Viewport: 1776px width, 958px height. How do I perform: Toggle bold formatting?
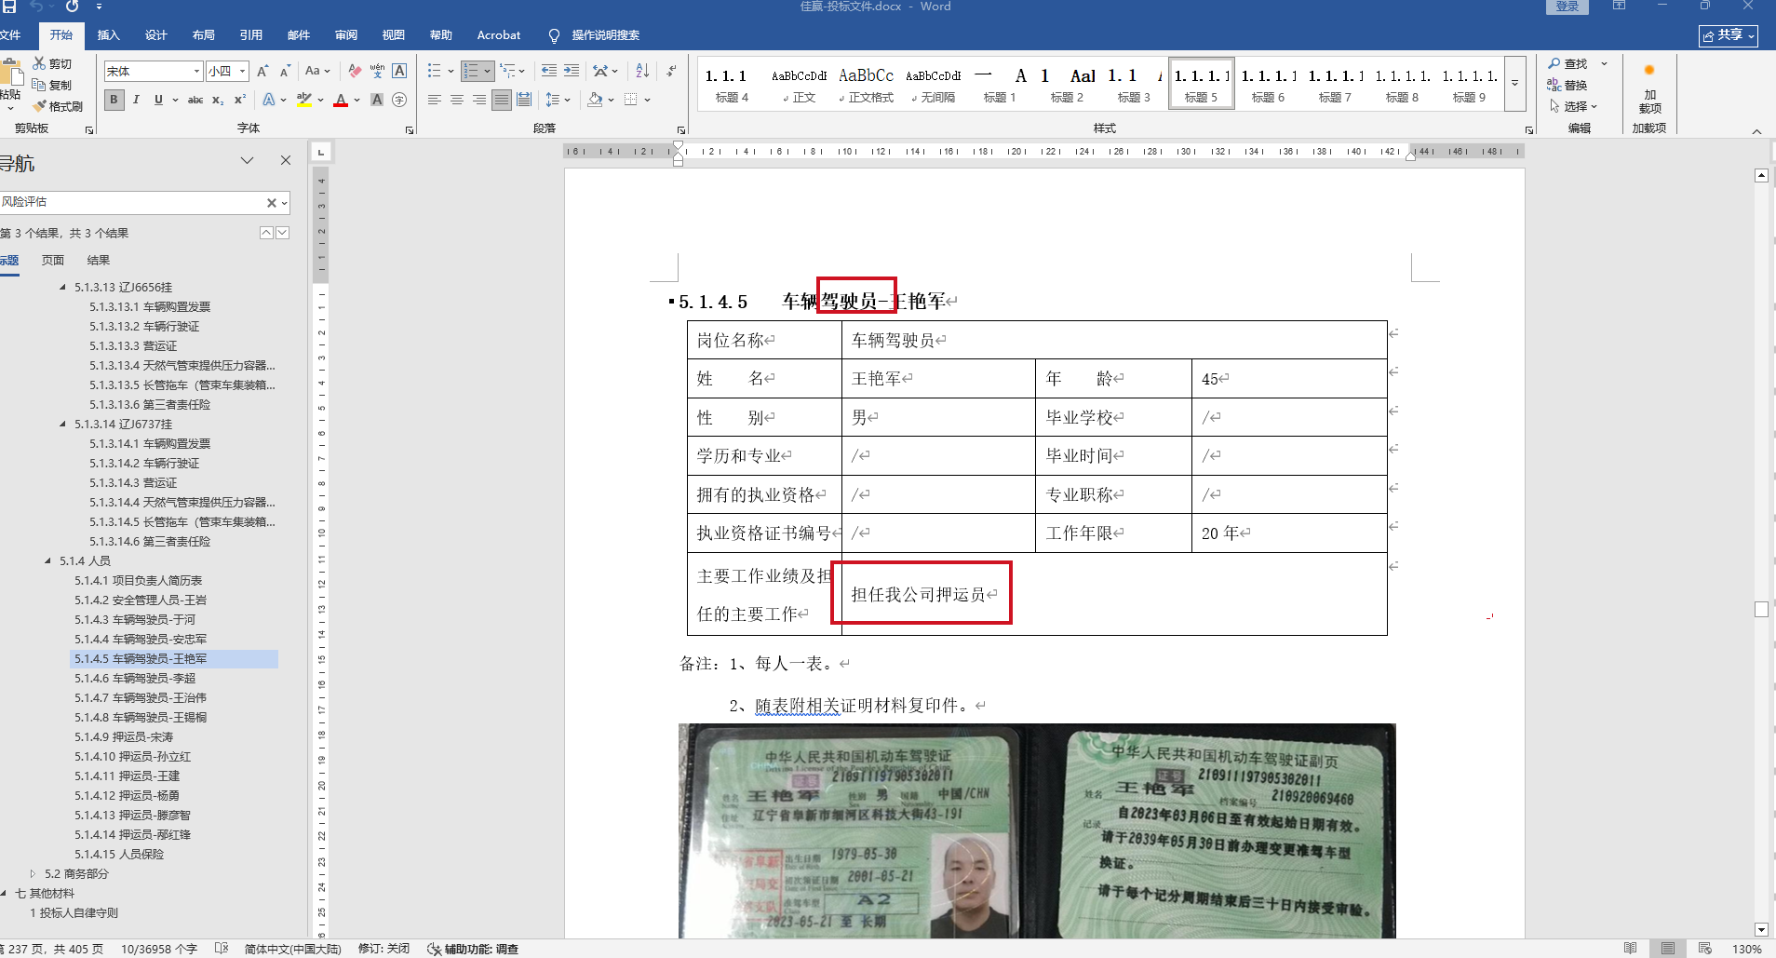coord(114,100)
